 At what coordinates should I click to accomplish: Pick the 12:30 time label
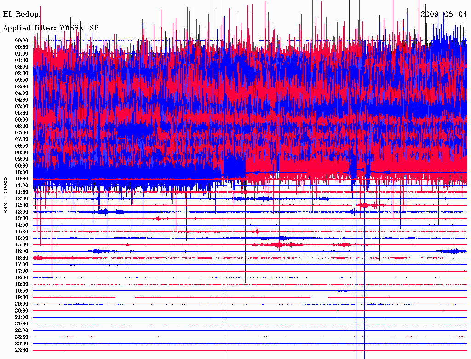click(x=22, y=205)
